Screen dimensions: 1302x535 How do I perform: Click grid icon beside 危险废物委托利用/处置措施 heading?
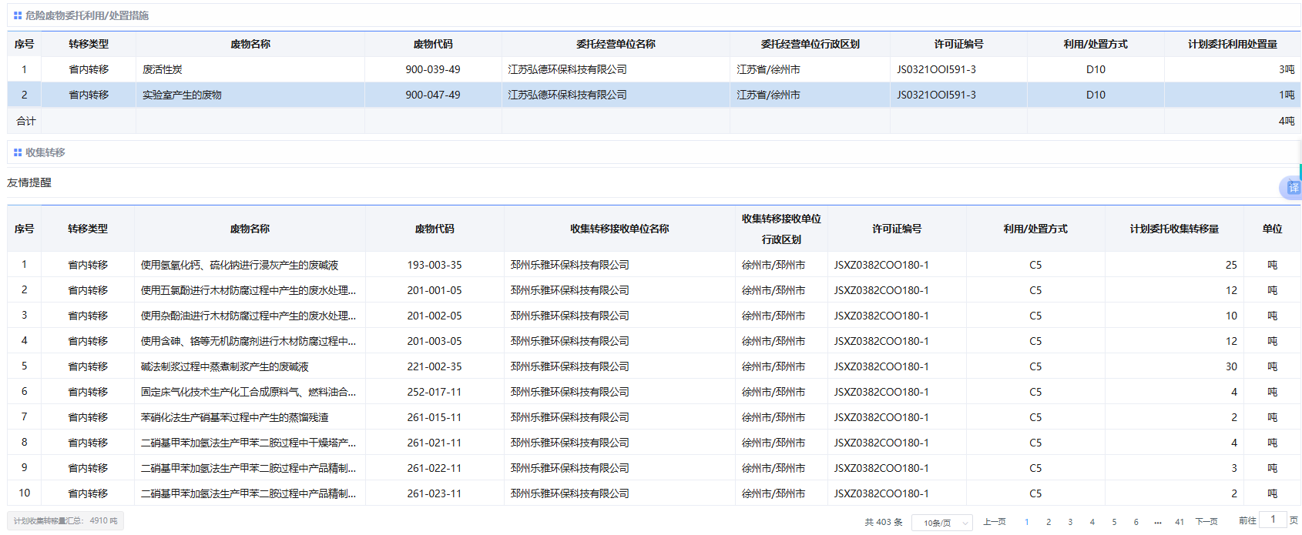17,15
